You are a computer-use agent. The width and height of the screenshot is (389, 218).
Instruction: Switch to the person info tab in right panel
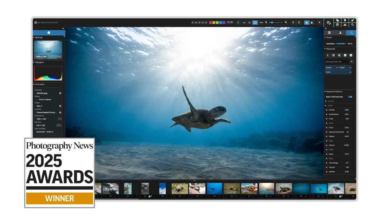[340, 33]
